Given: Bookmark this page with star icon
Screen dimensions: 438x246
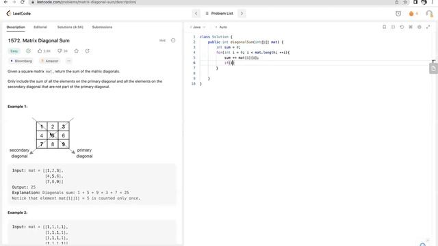Looking at the screenshot, I should (x=405, y=2).
